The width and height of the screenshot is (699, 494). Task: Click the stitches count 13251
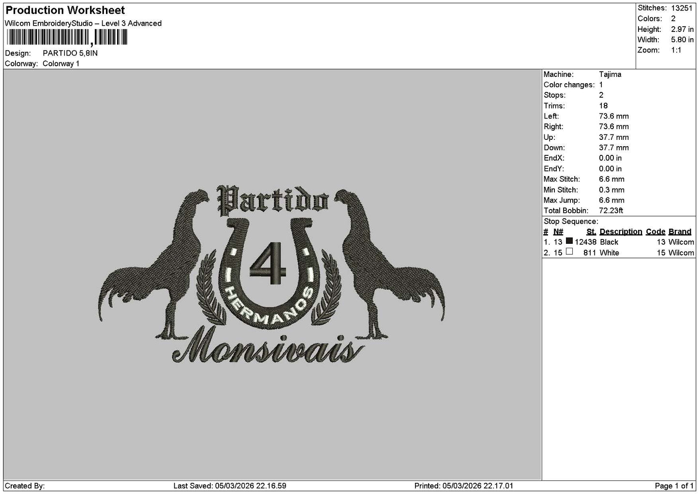tap(682, 8)
